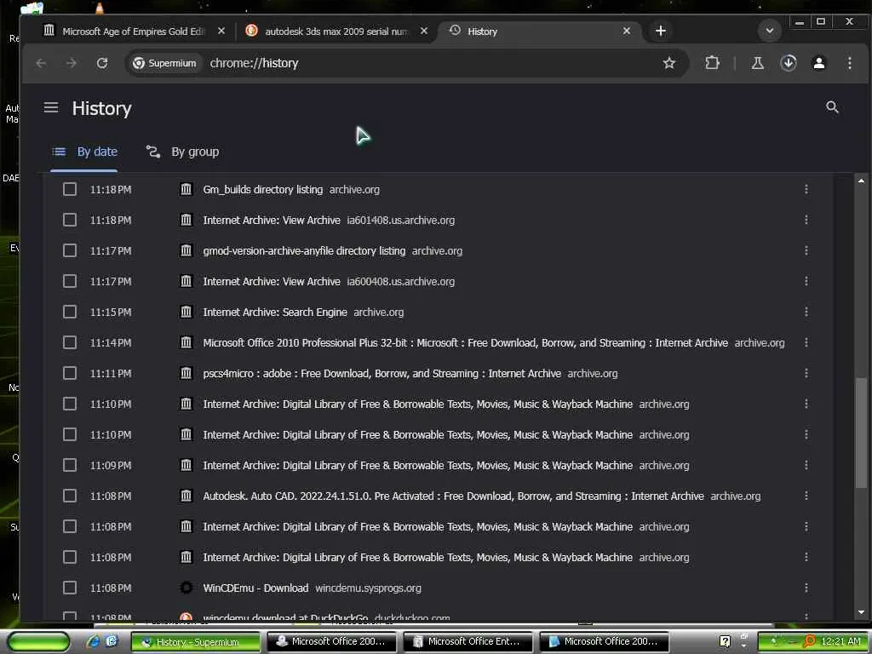Screen dimensions: 872x654
Task: Check the gmod-version-archive-anyfile entry box
Action: 70,250
